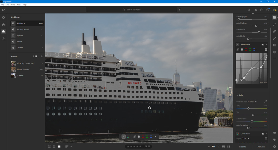Select green channel in floating toolbar
The height and width of the screenshot is (150, 278).
coord(147,137)
